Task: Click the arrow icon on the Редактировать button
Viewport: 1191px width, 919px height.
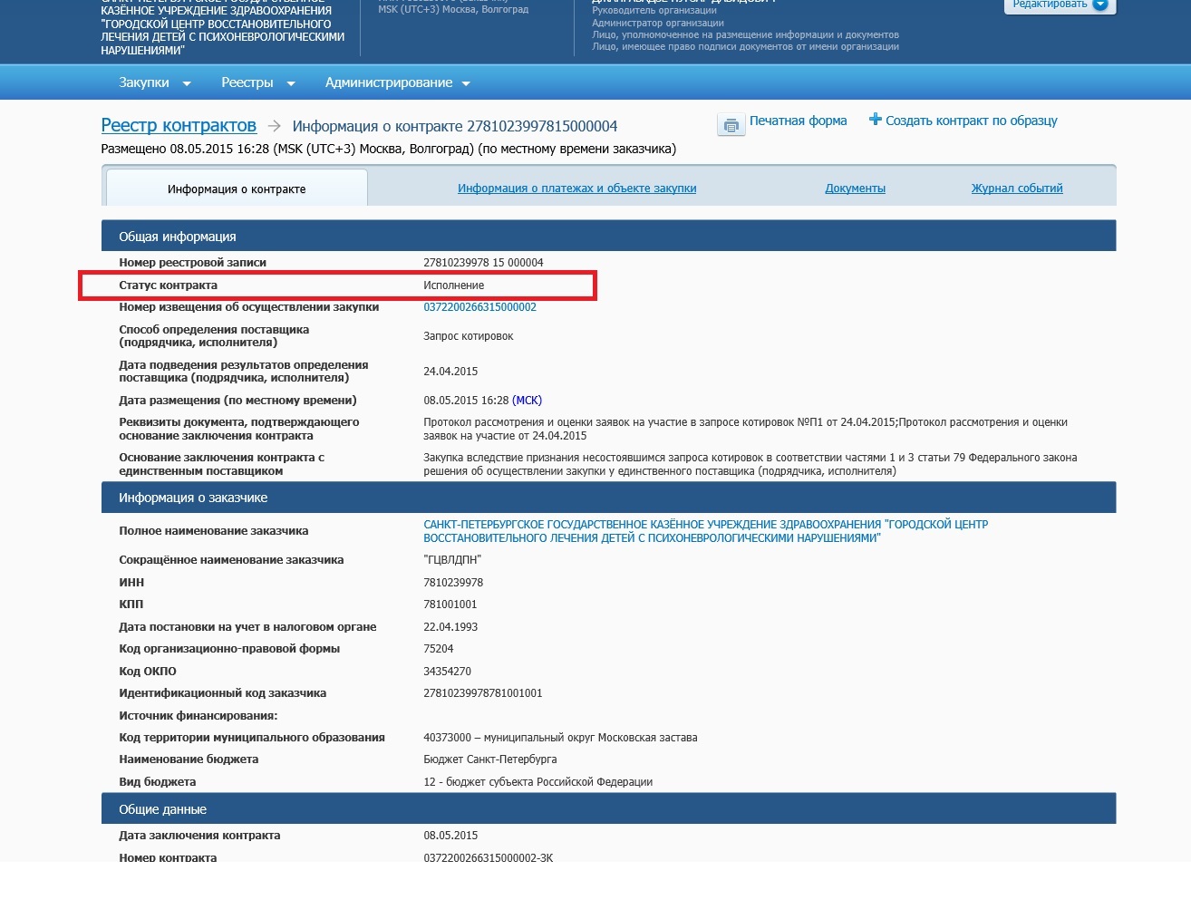Action: click(1100, 5)
